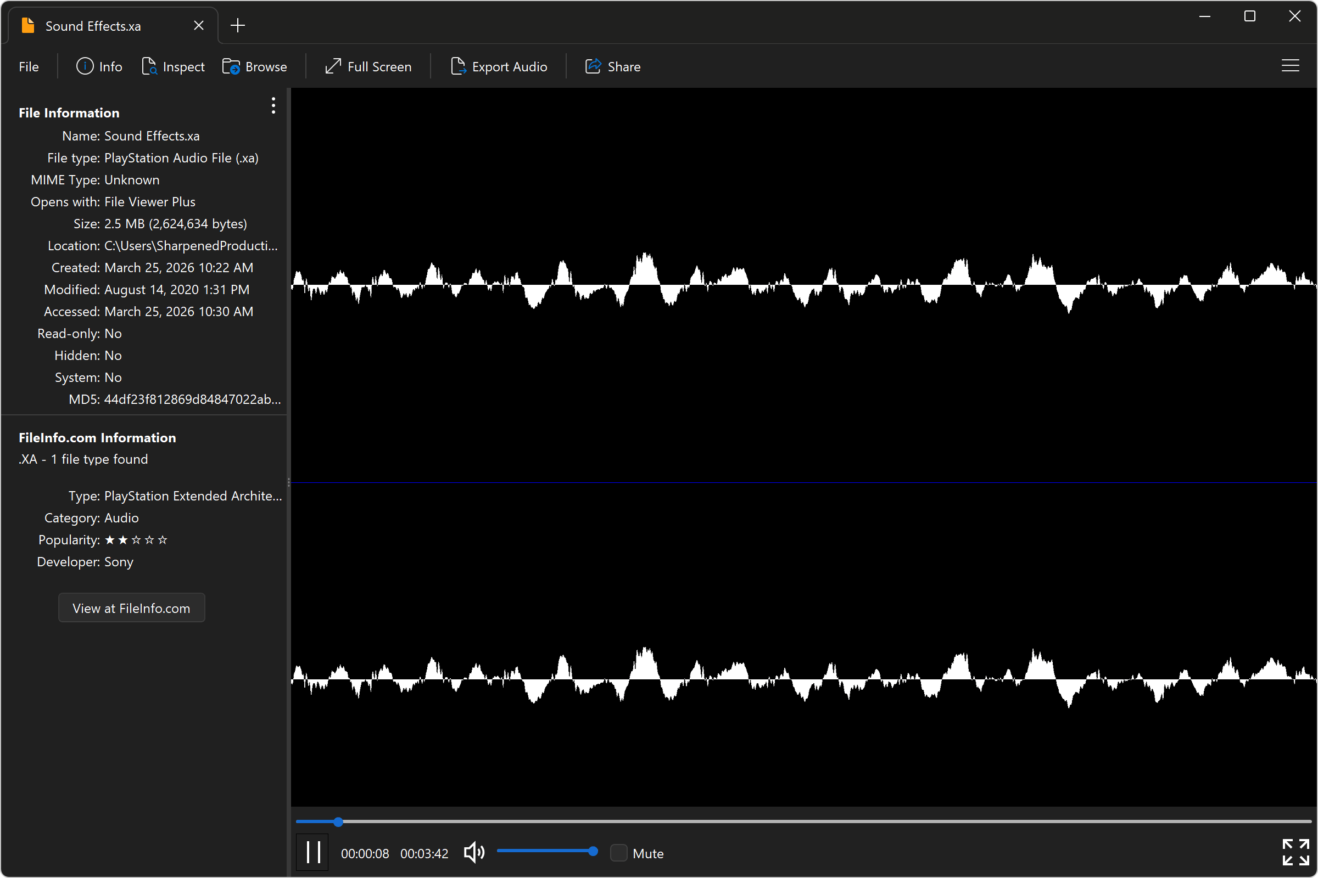Open the Info panel from toolbar
1318x878 pixels.
pos(99,66)
